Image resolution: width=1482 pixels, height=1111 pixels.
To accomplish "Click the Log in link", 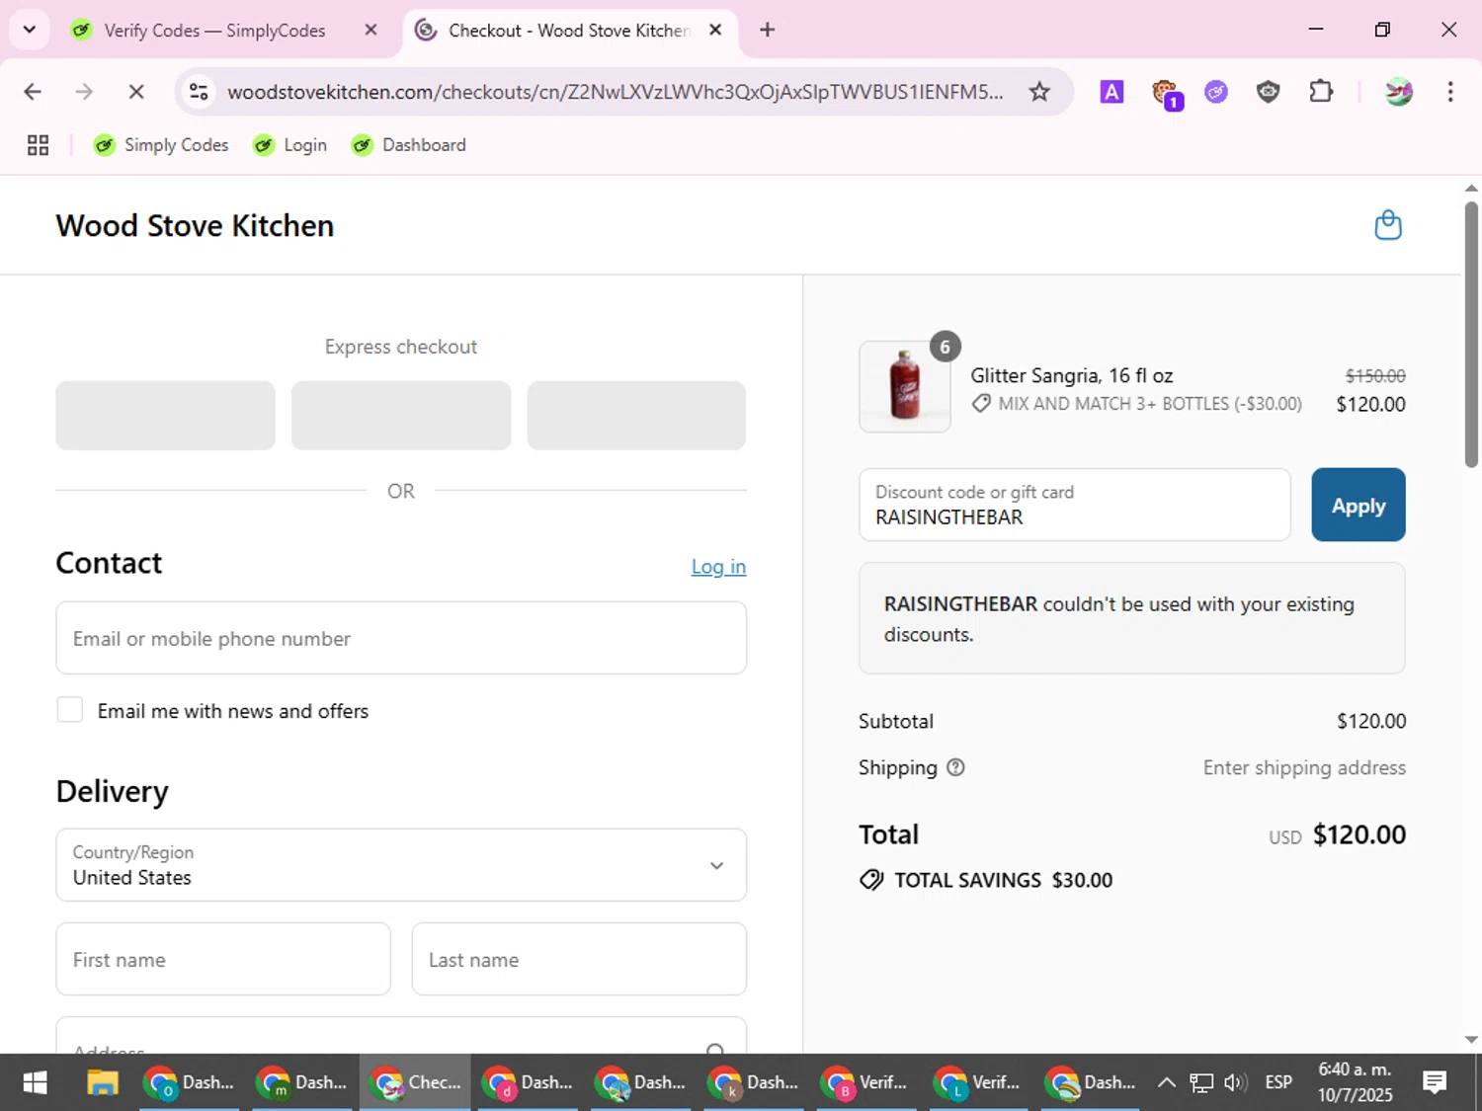I will (x=718, y=567).
